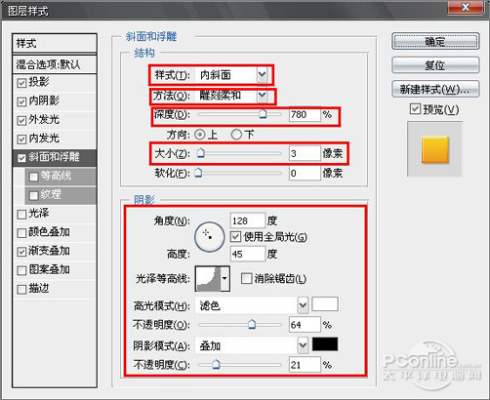Toggle the 投影 (Drop Shadow) checkbox

coord(21,83)
